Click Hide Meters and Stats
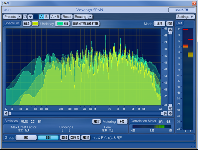This screenshot has width=198, height=150. click(x=86, y=24)
